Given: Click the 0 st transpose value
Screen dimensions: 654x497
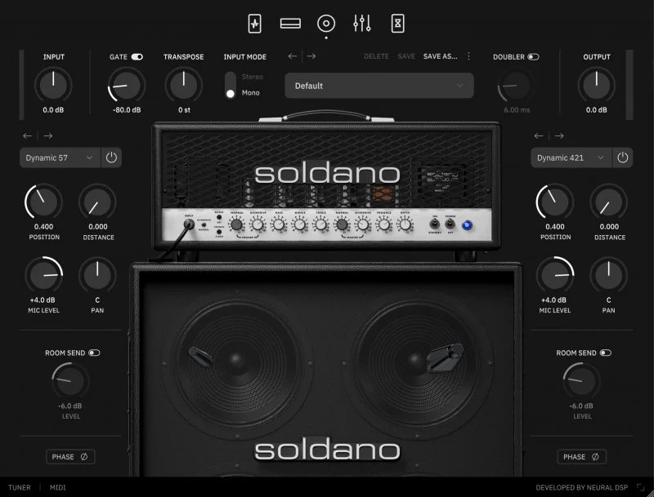Looking at the screenshot, I should click(x=184, y=110).
